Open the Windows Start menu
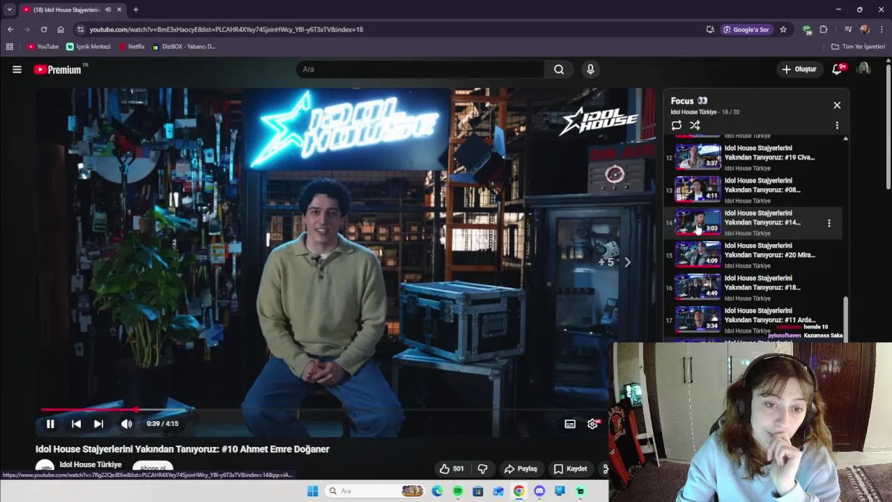Viewport: 892px width, 502px height. [313, 491]
